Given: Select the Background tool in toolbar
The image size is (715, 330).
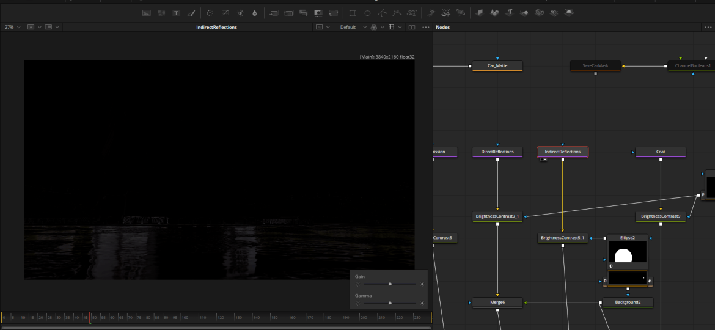Looking at the screenshot, I should coord(147,13).
